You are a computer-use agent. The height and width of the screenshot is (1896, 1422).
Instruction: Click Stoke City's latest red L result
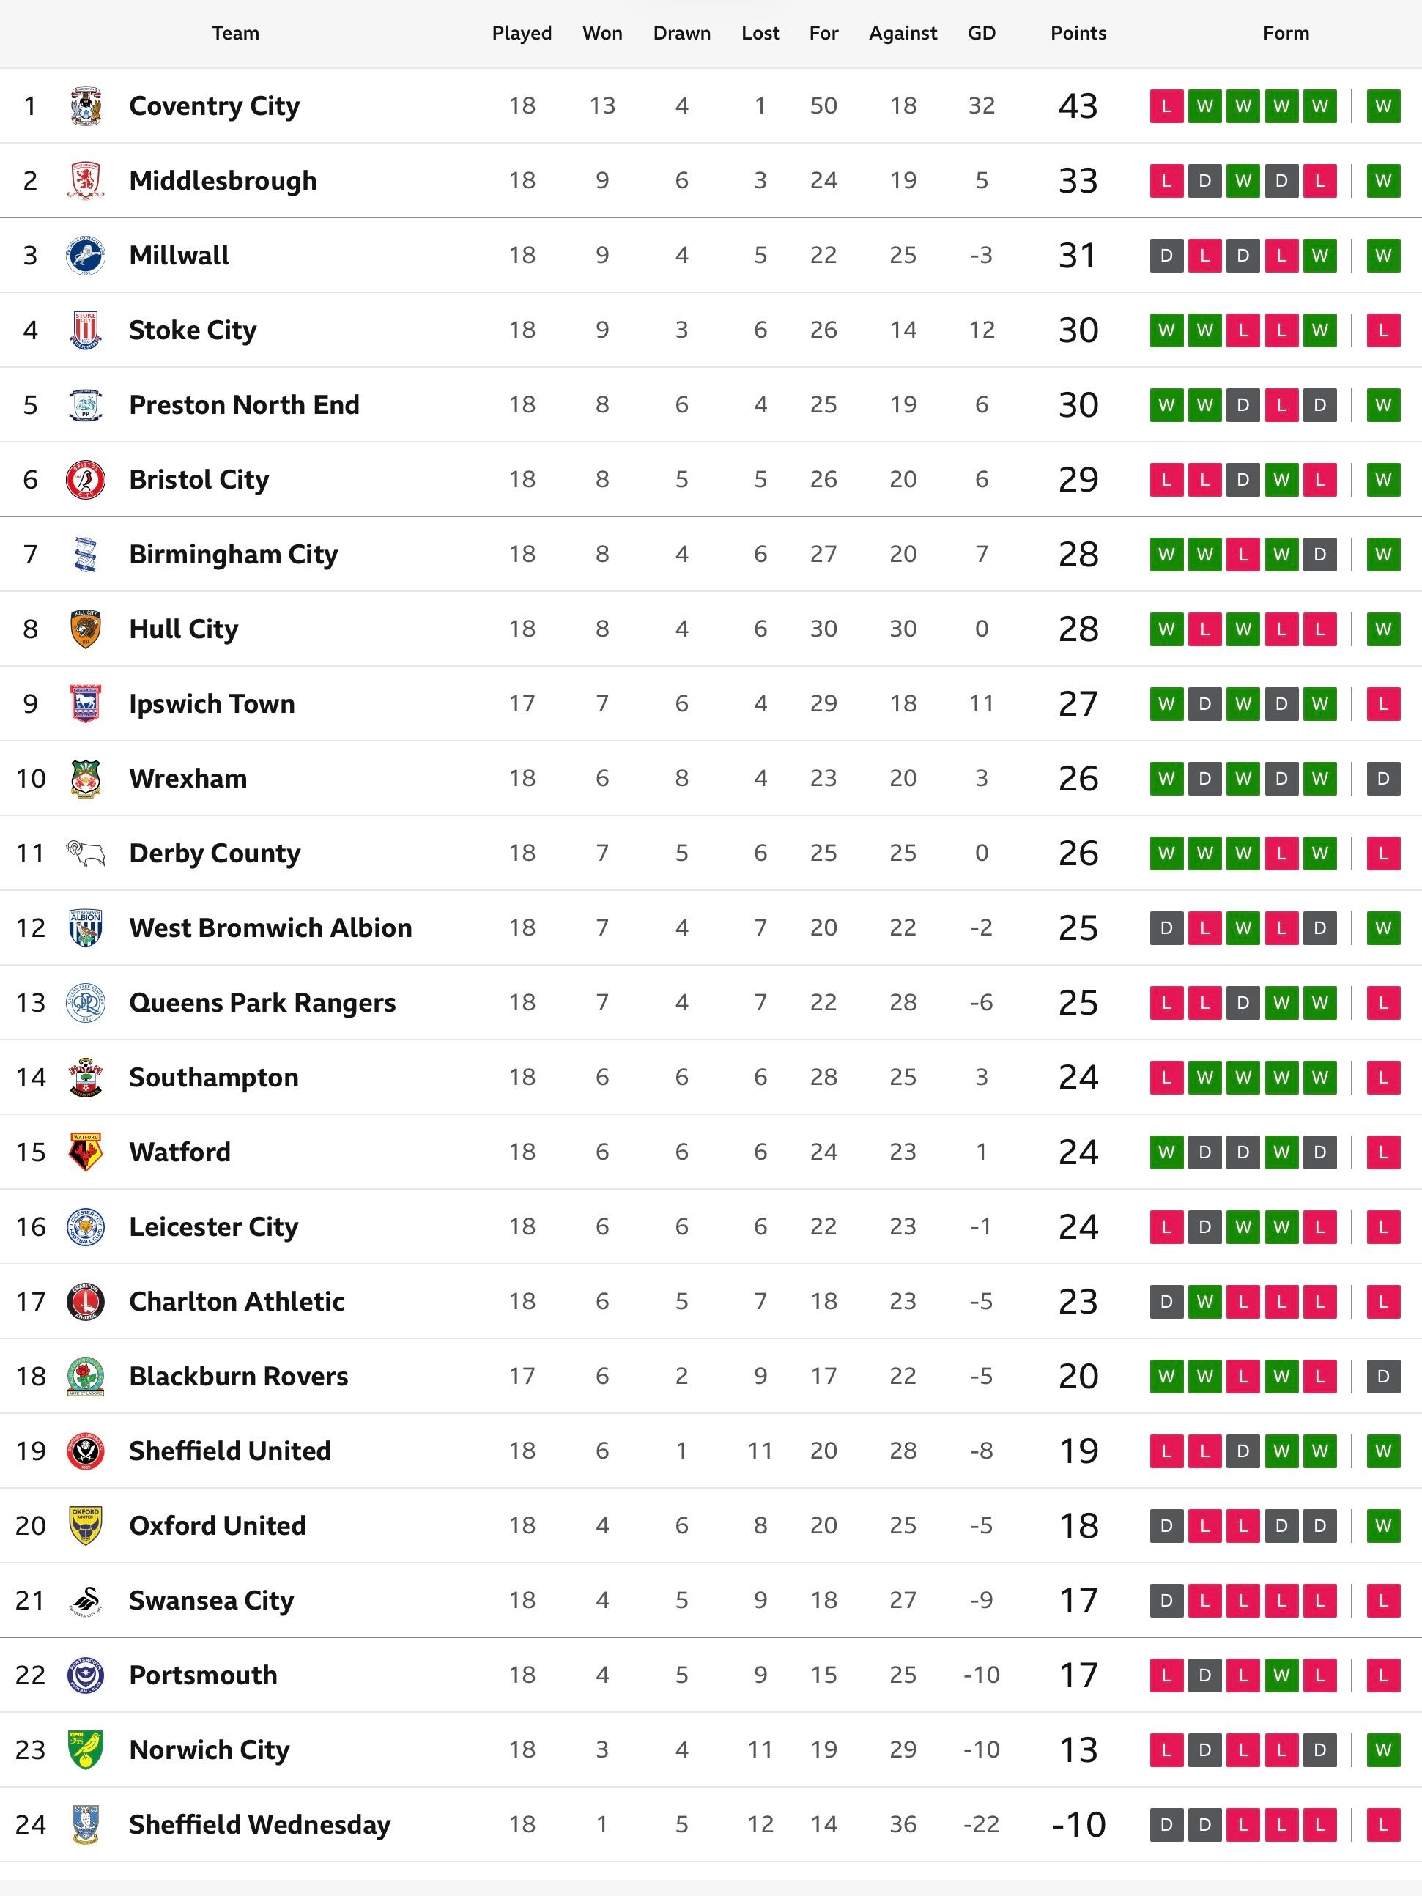[1382, 330]
